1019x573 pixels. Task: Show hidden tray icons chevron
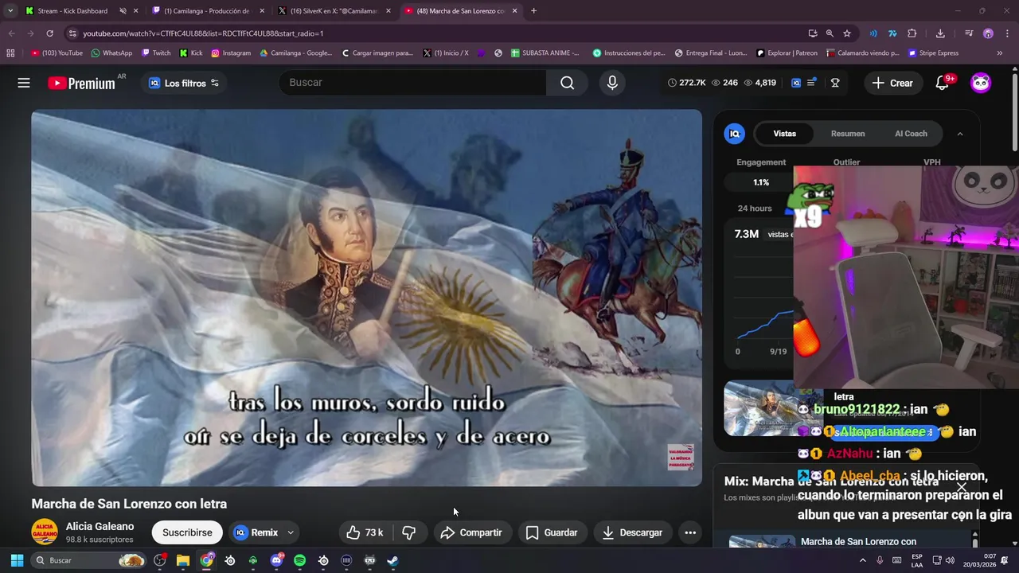click(862, 560)
